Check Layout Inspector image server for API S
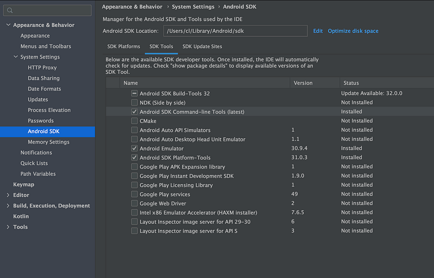 [134, 231]
